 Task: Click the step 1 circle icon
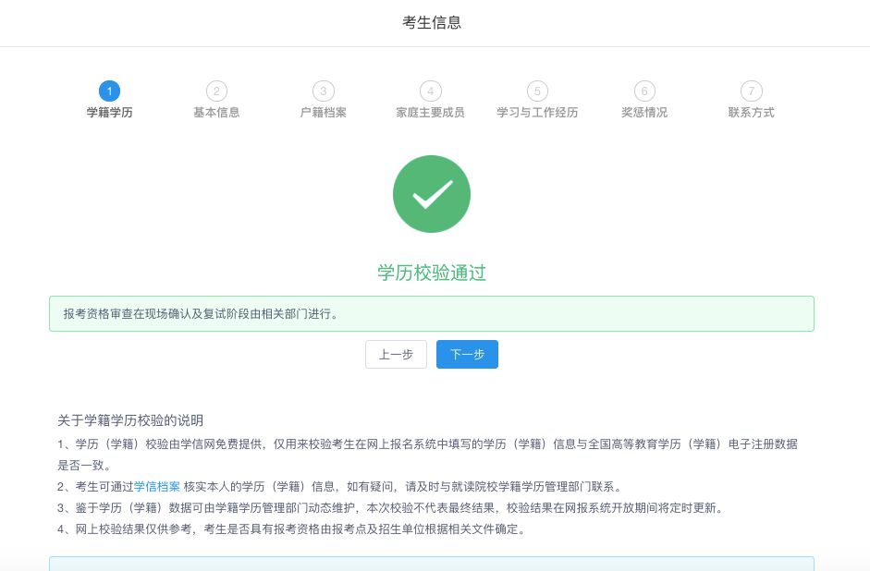pyautogui.click(x=109, y=91)
